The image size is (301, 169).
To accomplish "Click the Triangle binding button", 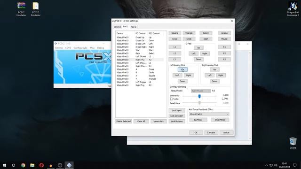I will pos(189,33).
